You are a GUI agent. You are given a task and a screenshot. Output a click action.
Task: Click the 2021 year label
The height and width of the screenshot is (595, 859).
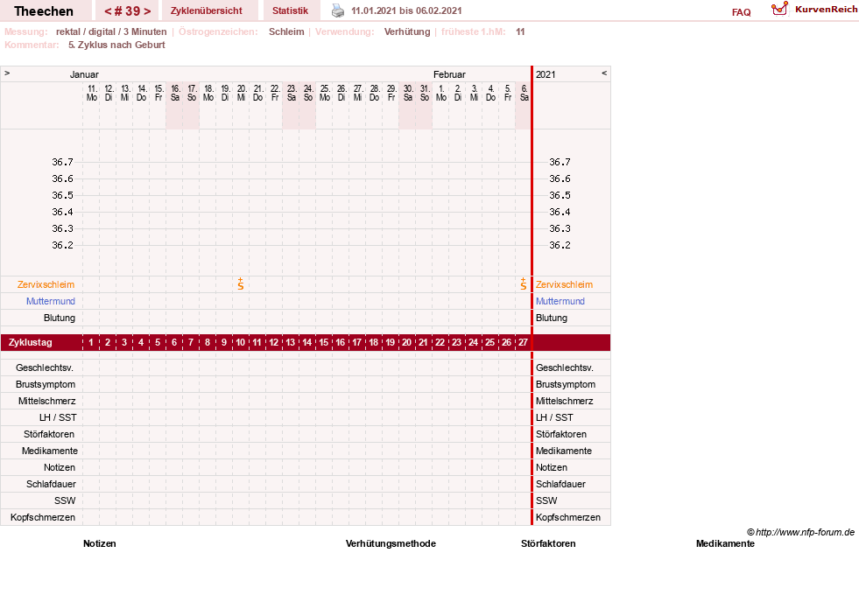click(546, 74)
